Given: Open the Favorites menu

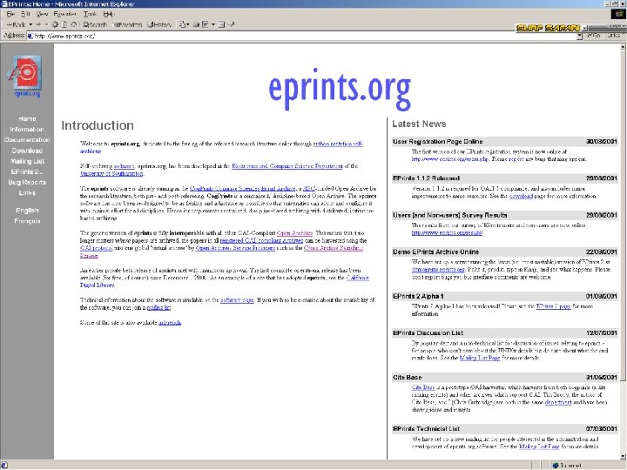Looking at the screenshot, I should click(x=65, y=14).
